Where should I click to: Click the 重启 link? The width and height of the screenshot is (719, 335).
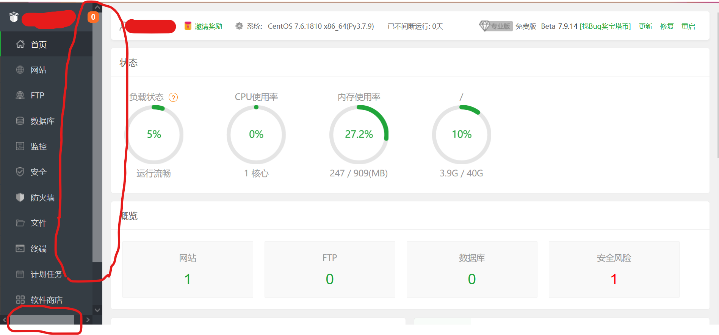tap(688, 26)
